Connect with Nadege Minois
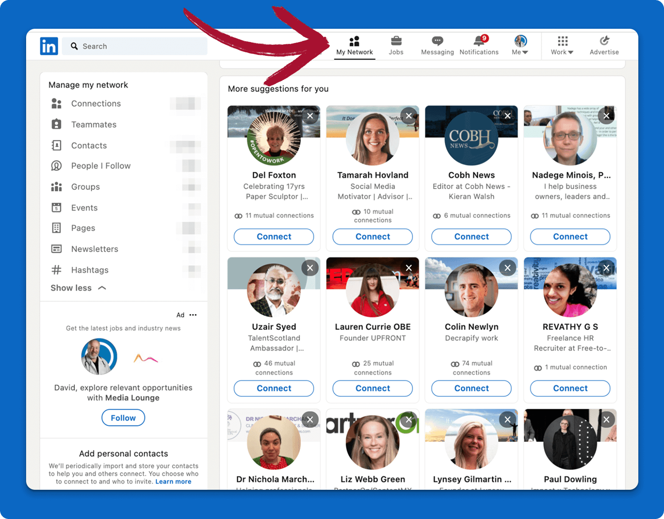 point(570,236)
